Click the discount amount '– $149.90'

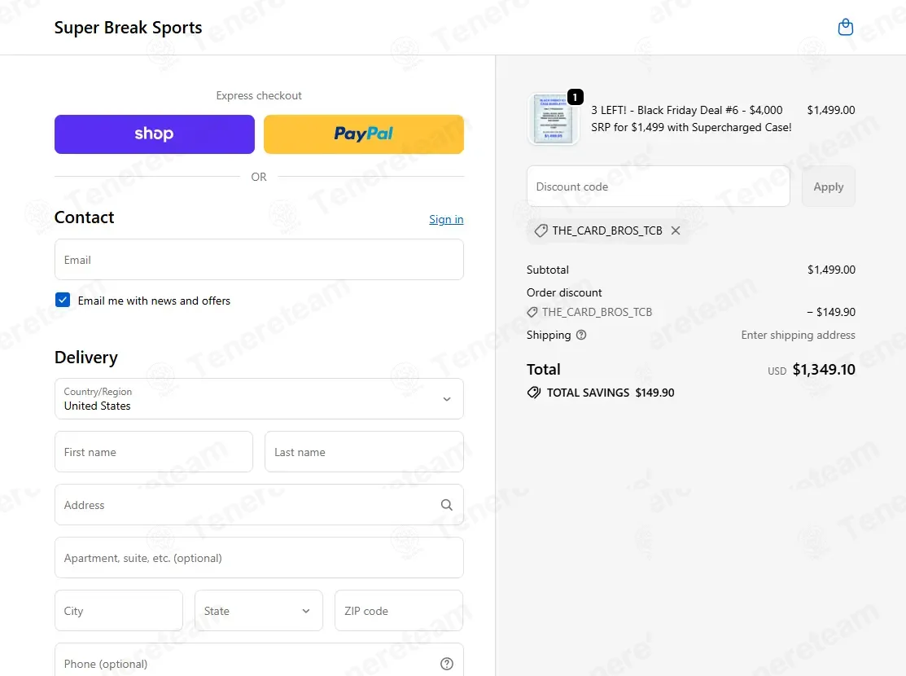(x=831, y=312)
